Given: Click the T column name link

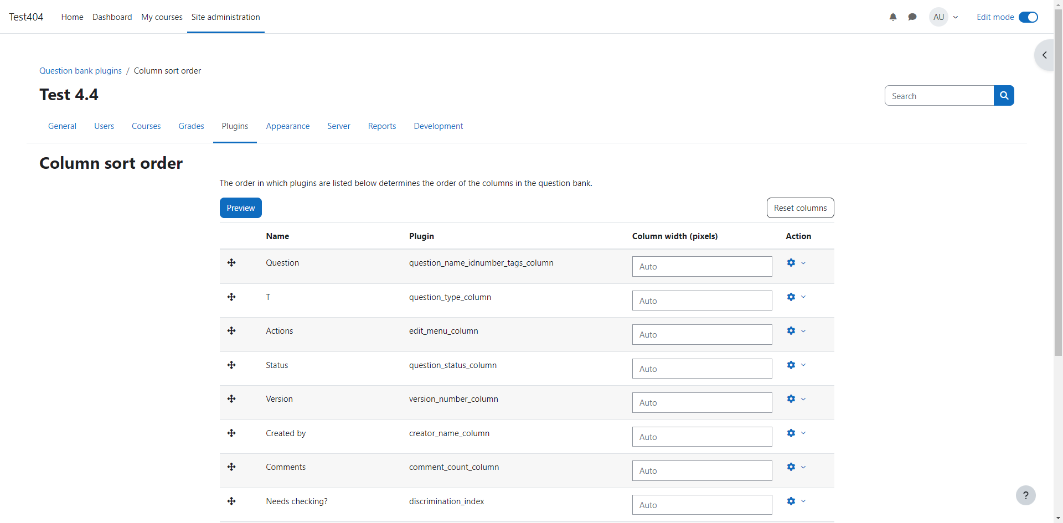Looking at the screenshot, I should [x=268, y=297].
